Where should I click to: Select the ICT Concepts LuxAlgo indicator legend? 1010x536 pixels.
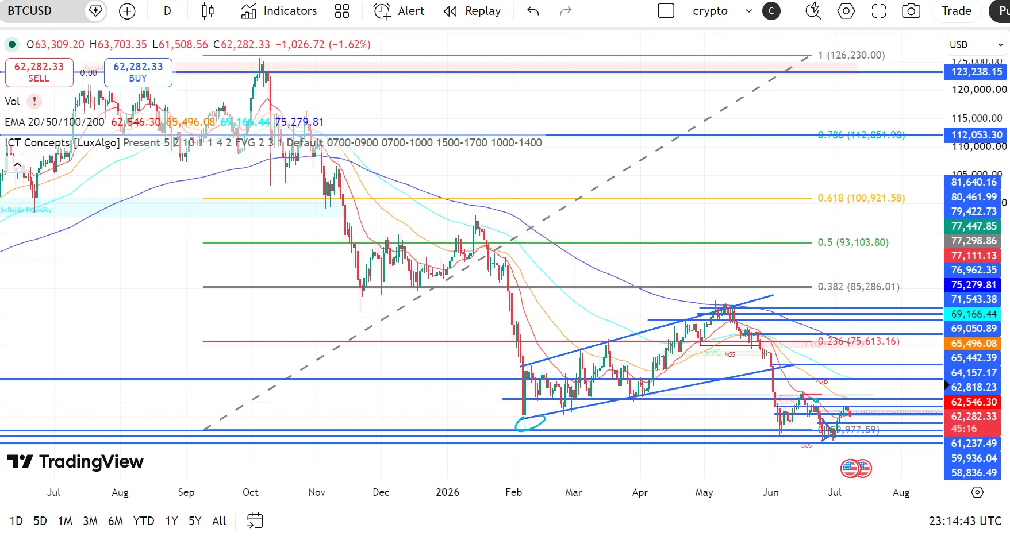(x=62, y=142)
